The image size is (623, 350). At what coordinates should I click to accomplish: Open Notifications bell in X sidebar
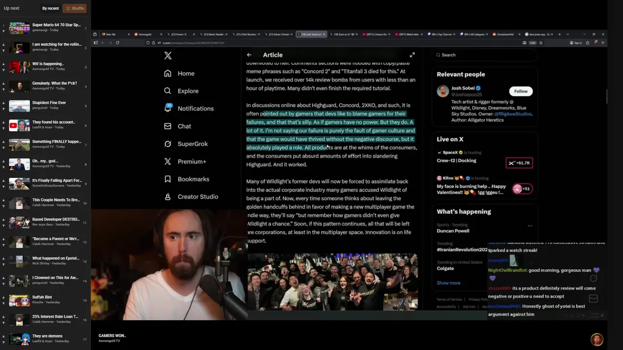pyautogui.click(x=189, y=108)
